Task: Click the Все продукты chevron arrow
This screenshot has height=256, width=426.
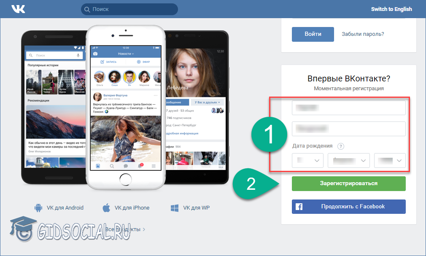Action: pos(144,229)
